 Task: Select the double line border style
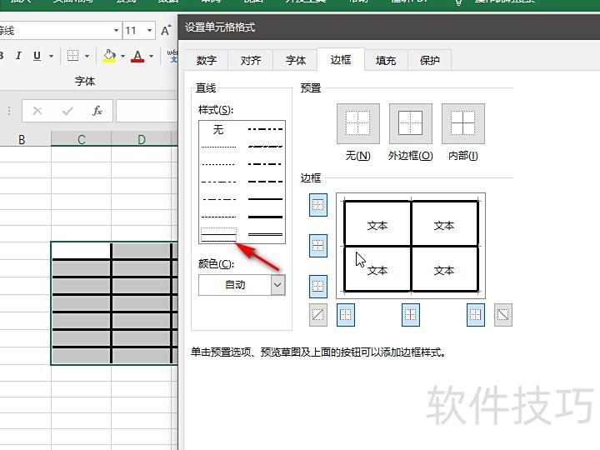(x=265, y=234)
